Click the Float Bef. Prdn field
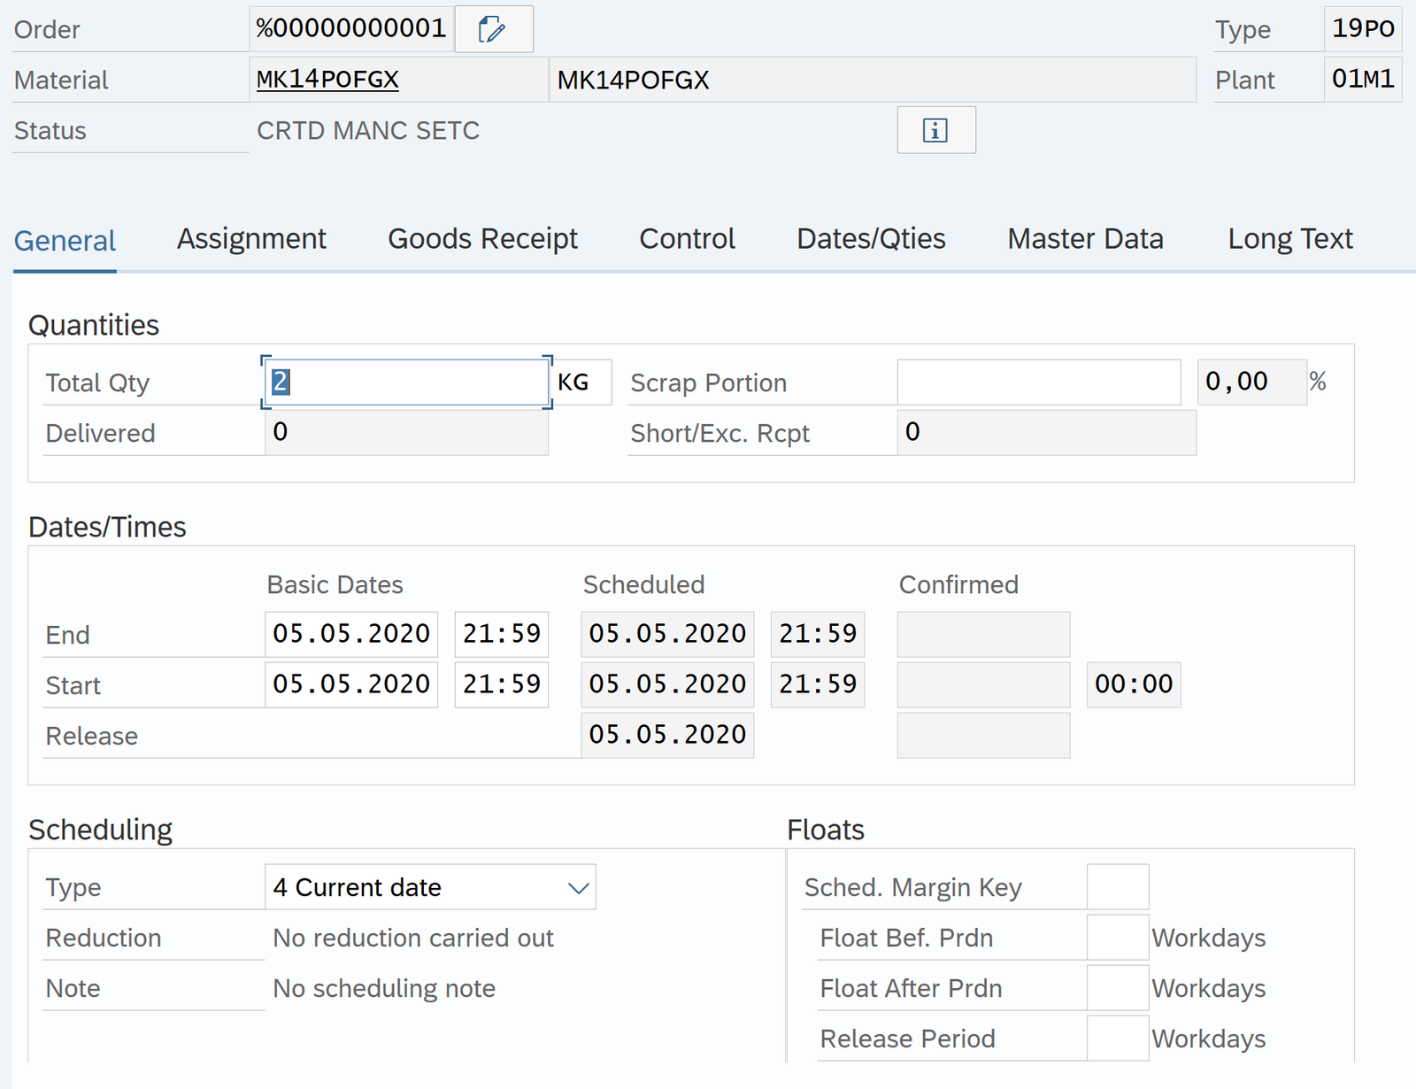 (1117, 938)
